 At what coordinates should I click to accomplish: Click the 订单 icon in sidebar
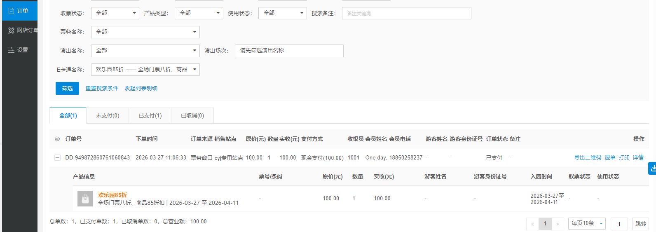12,11
